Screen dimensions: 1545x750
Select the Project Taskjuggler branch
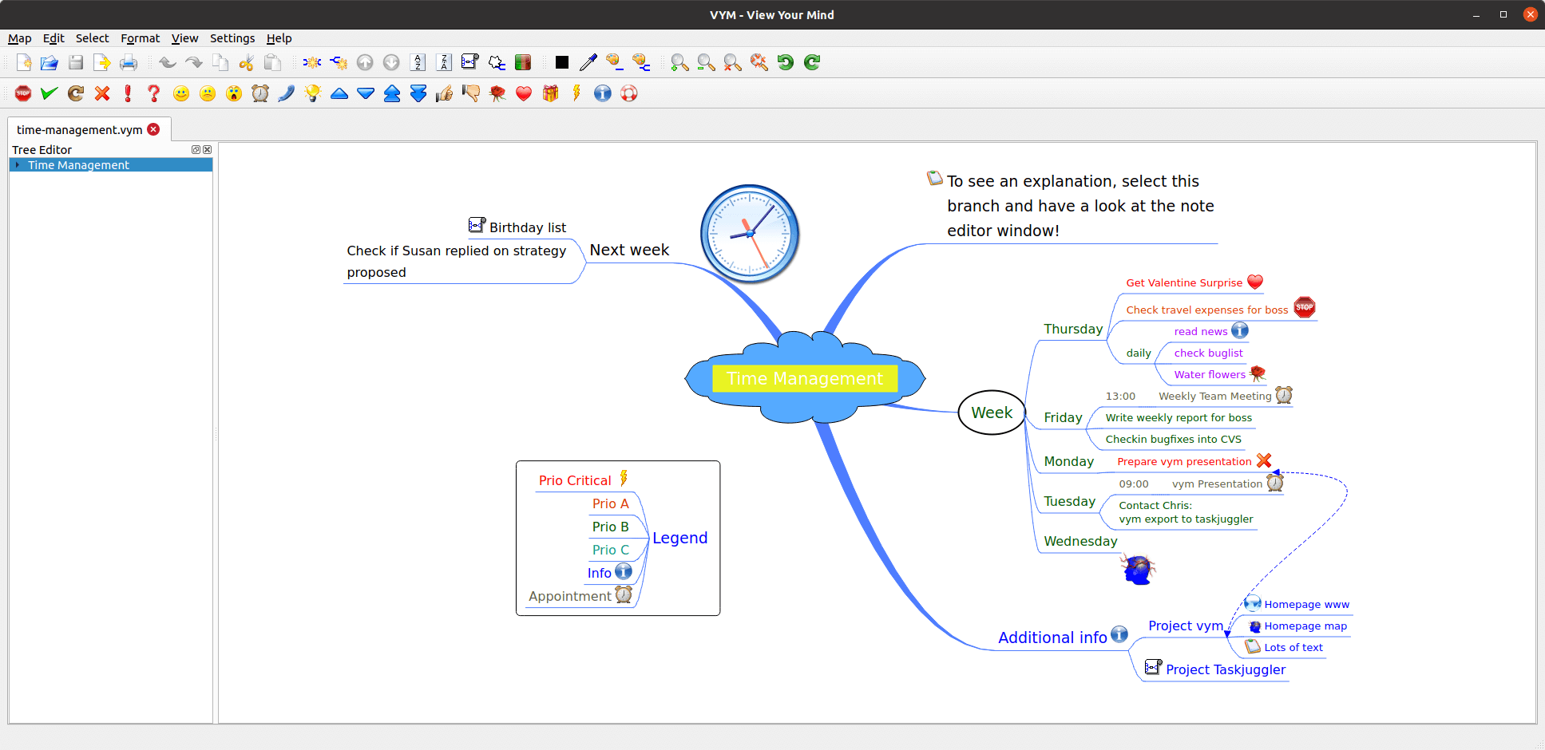coord(1226,669)
